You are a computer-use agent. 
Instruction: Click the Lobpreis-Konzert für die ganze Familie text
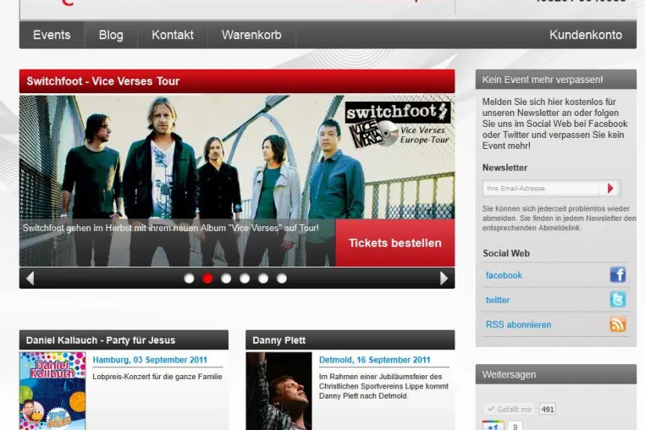click(x=157, y=377)
